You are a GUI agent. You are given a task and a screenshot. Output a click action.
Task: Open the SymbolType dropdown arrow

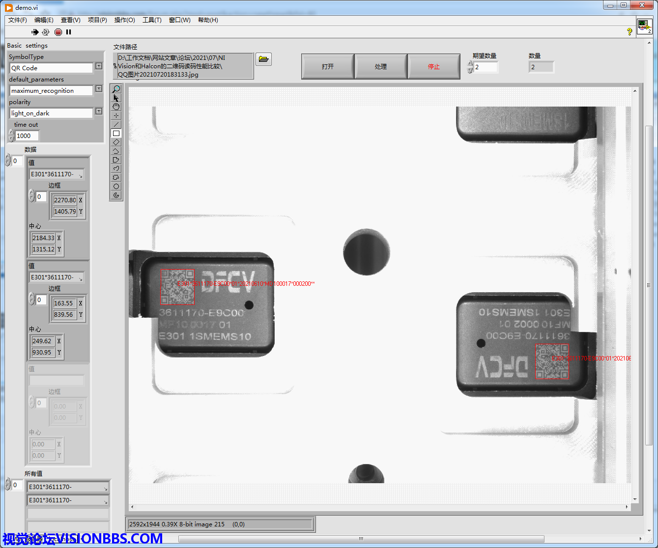click(x=99, y=66)
